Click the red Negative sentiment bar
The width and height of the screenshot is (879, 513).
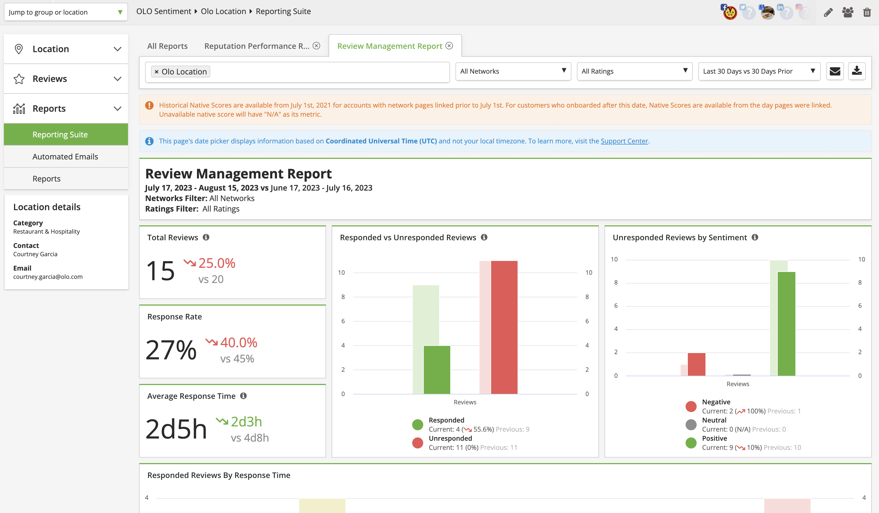click(696, 364)
